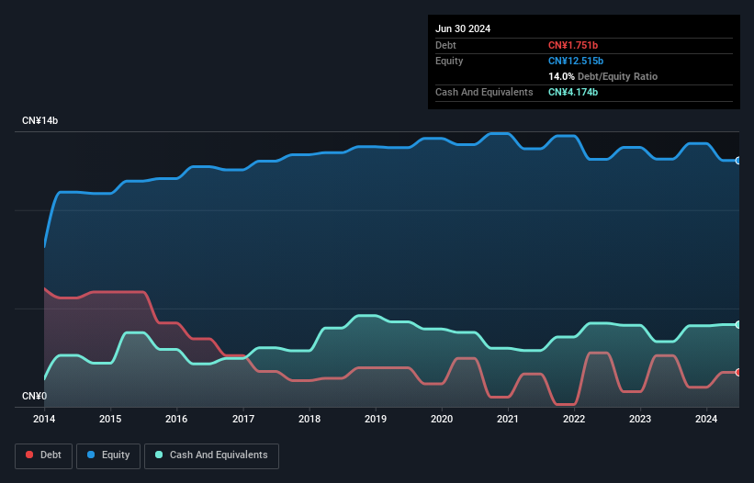Select the Equity endpoint marker at Jun 2024
This screenshot has width=754, height=483.
click(738, 161)
